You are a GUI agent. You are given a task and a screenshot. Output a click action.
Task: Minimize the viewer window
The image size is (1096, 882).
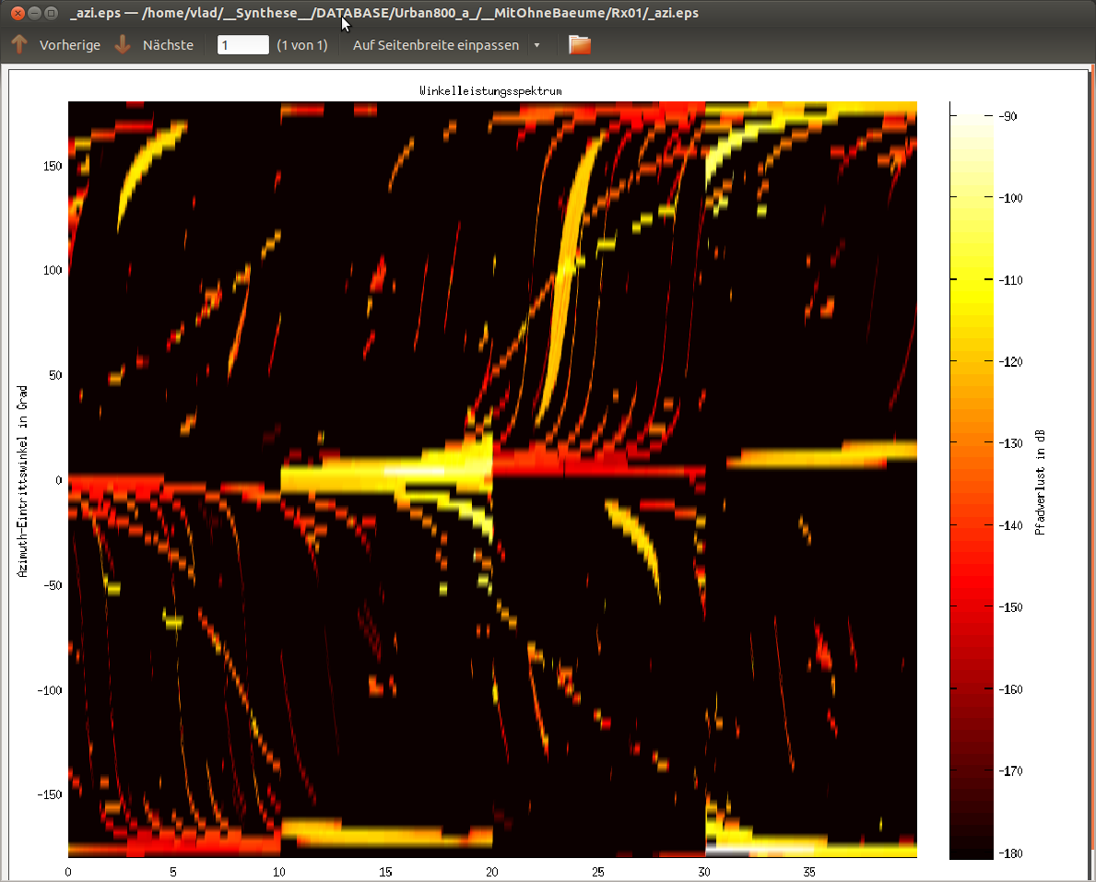[33, 13]
